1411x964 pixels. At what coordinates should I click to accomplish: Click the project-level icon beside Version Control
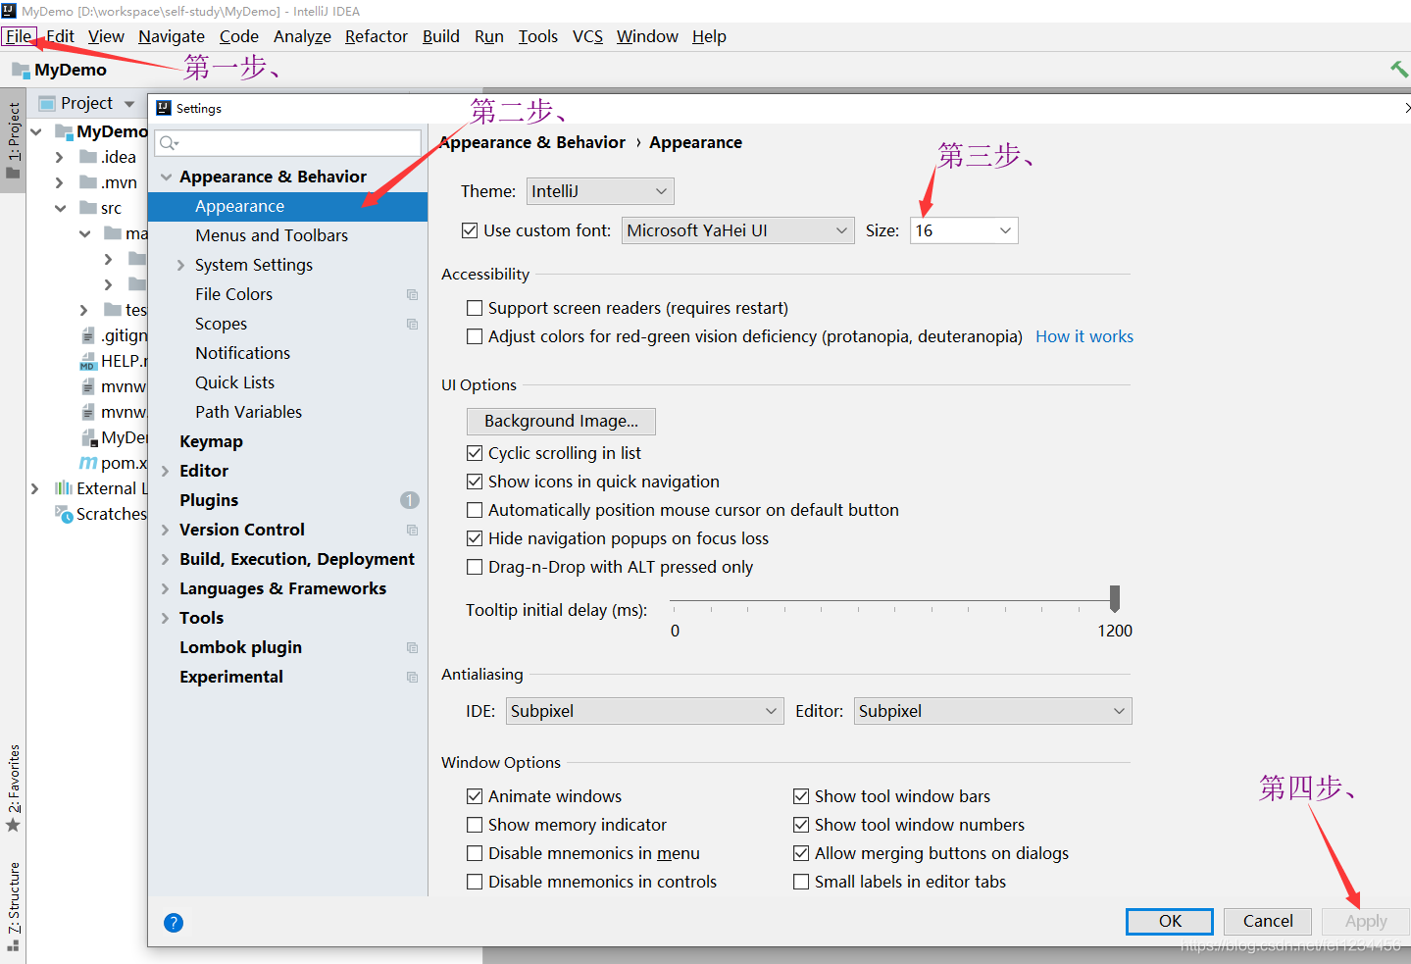[x=412, y=530]
